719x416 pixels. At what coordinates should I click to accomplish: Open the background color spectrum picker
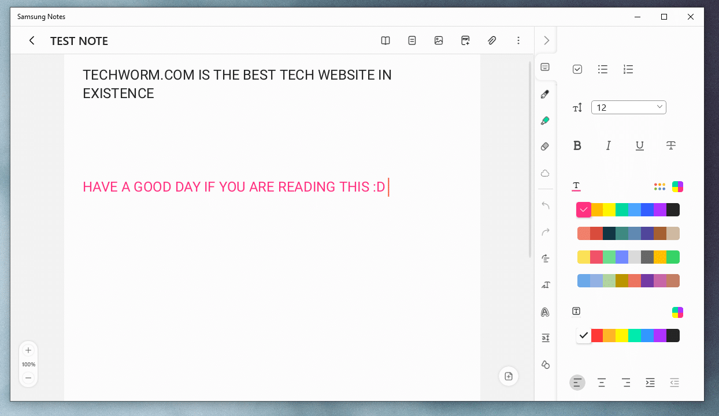[x=677, y=312]
